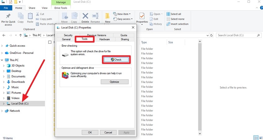Sort files by the Size column header

tap(176, 42)
